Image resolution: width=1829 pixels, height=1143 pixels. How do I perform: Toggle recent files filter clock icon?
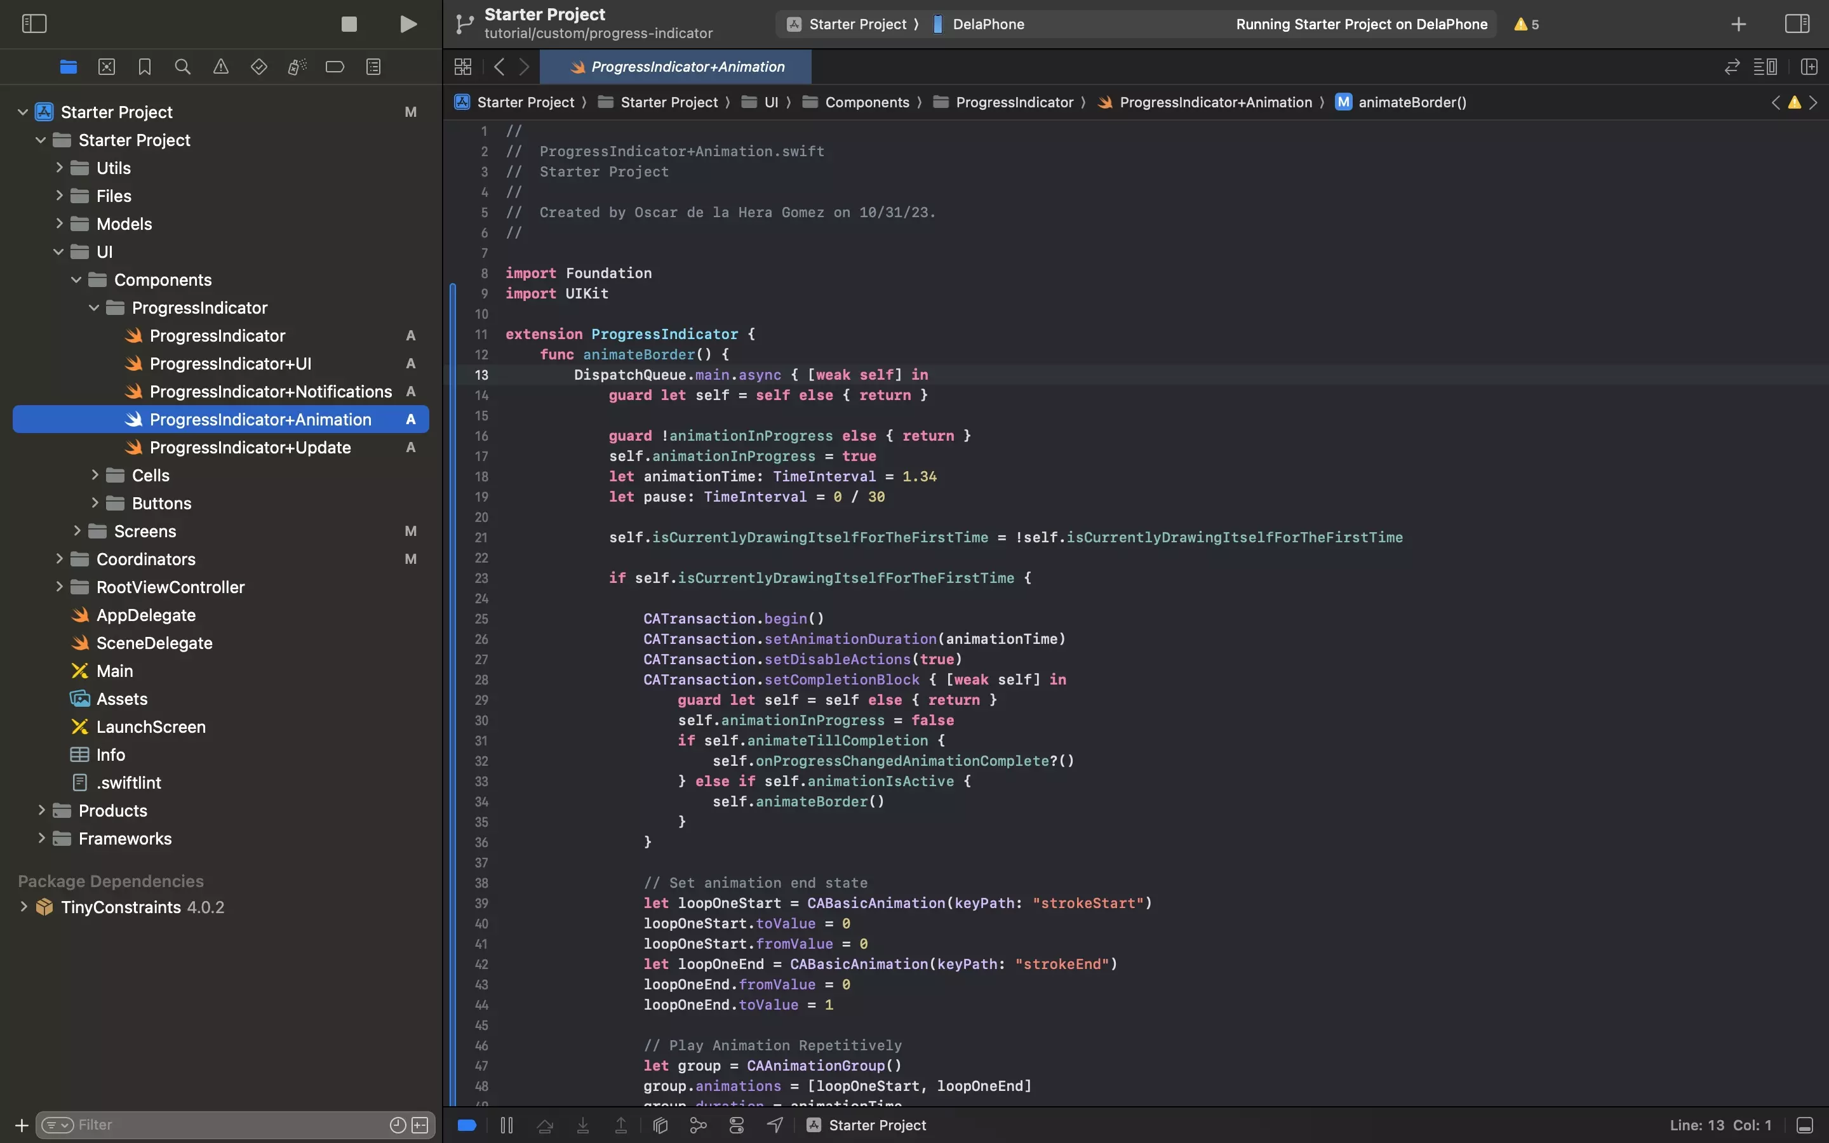(398, 1125)
